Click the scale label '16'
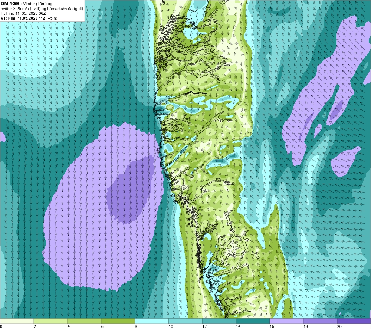Image resolution: width=371 pixels, height=329 pixels. [272, 327]
